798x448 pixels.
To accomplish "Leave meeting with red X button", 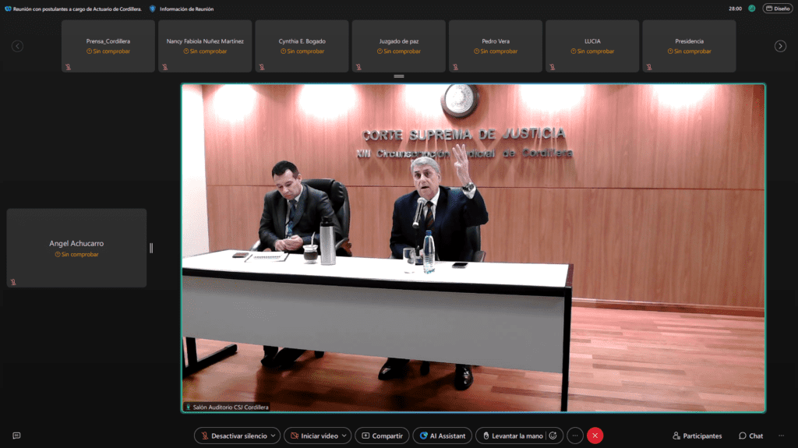I will (x=595, y=436).
